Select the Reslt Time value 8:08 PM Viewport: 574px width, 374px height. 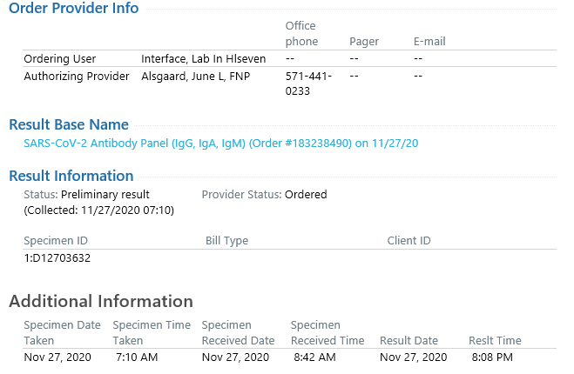pos(492,357)
